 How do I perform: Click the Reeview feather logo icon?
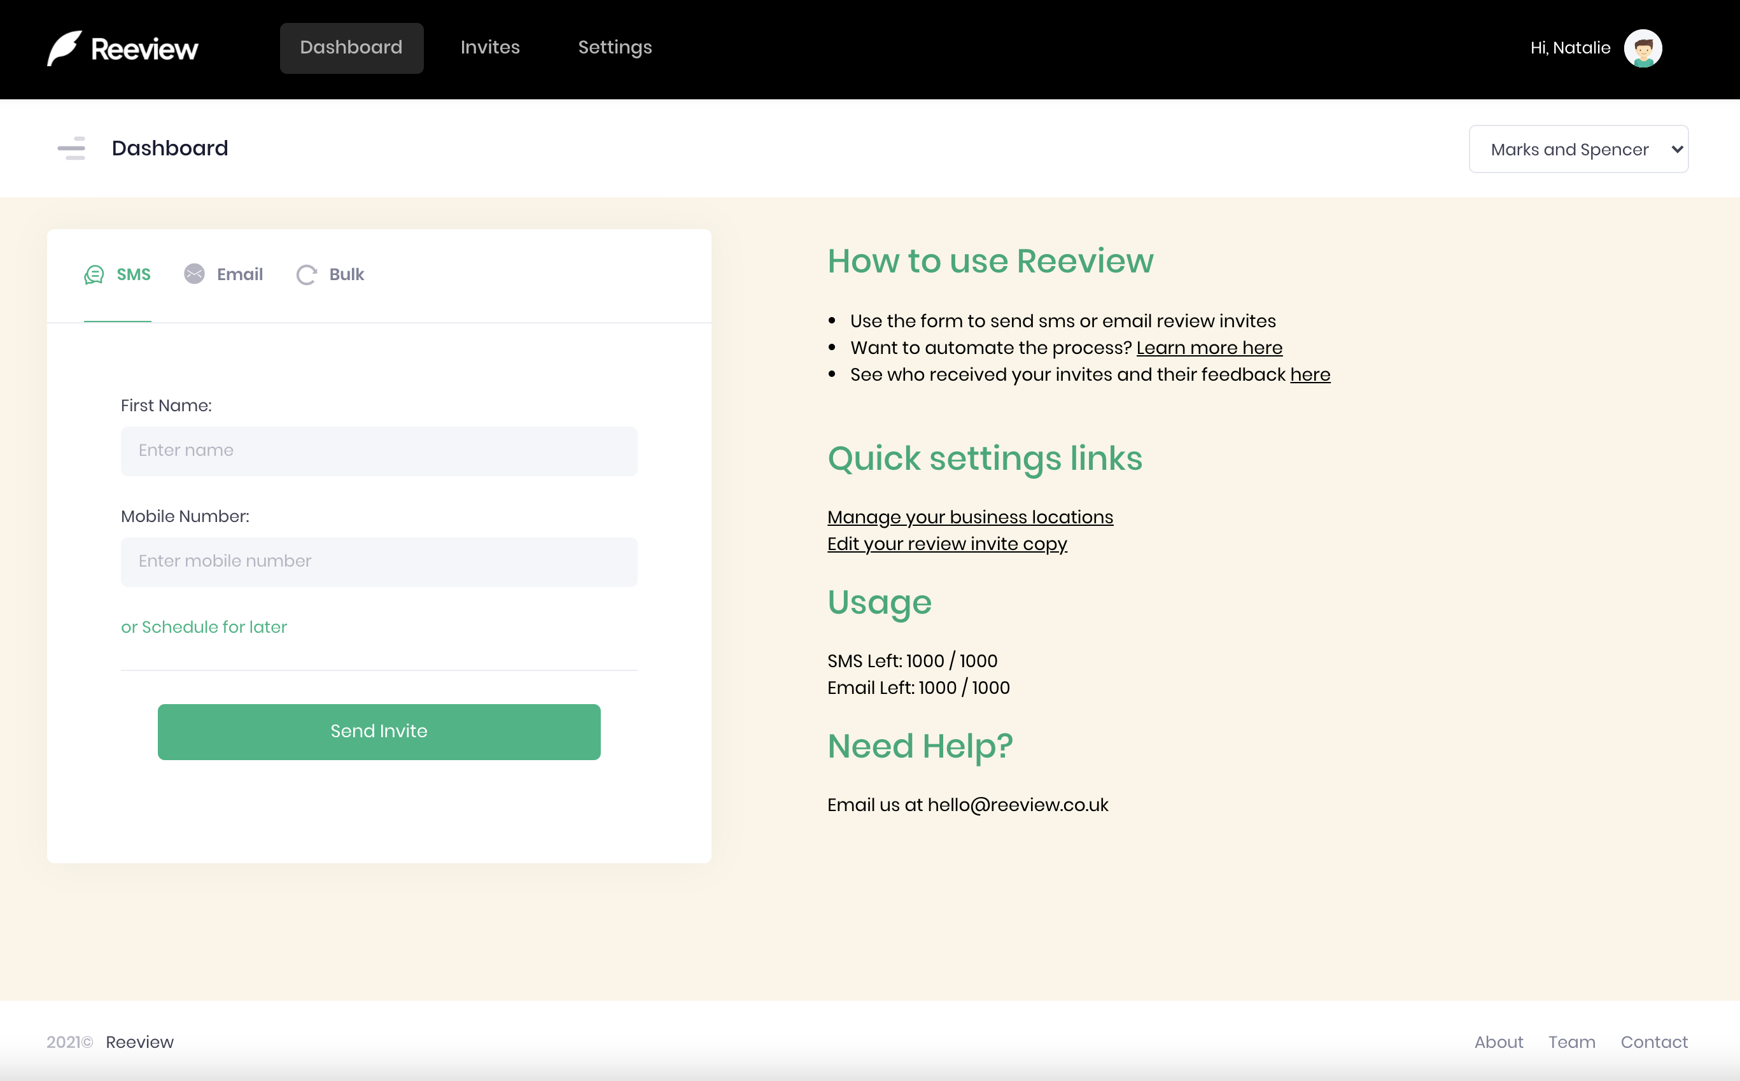(x=64, y=48)
